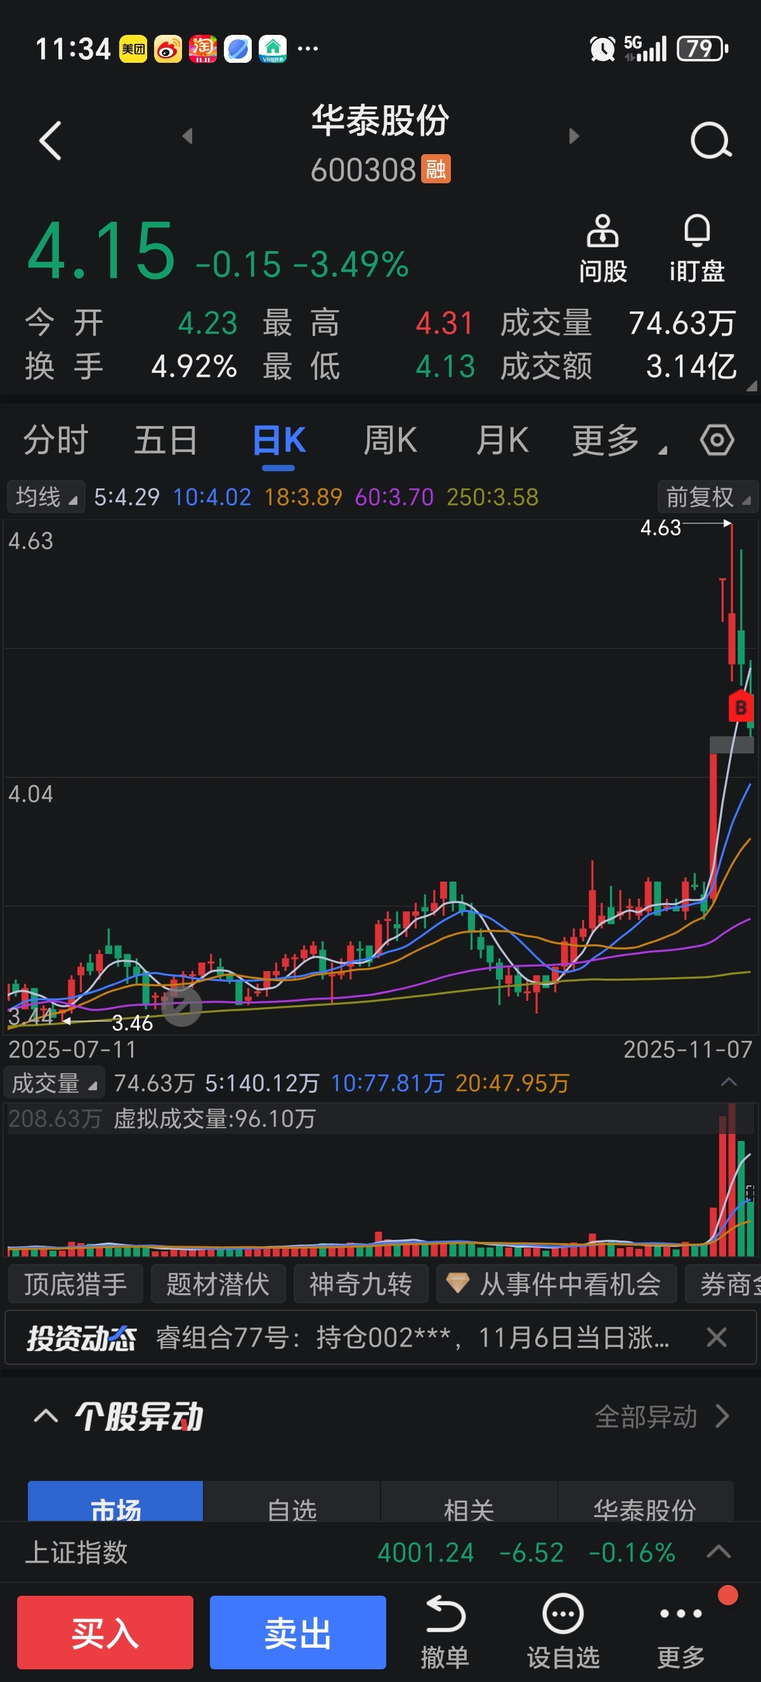
Task: Open the Weibo notification icon
Action: pyautogui.click(x=167, y=49)
